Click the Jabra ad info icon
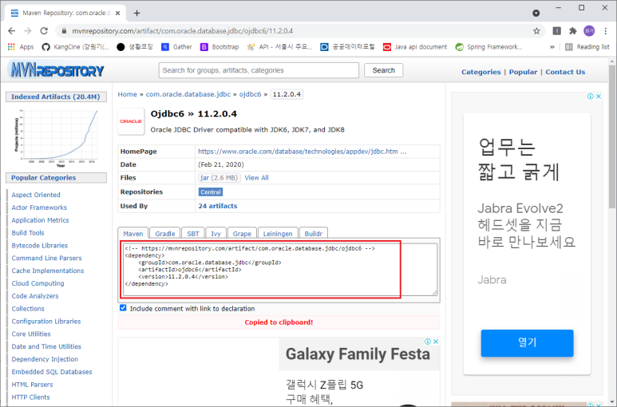 tap(590, 97)
